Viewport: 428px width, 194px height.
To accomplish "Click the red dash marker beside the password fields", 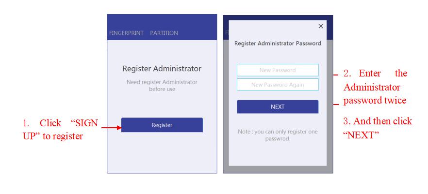I will tap(335, 75).
